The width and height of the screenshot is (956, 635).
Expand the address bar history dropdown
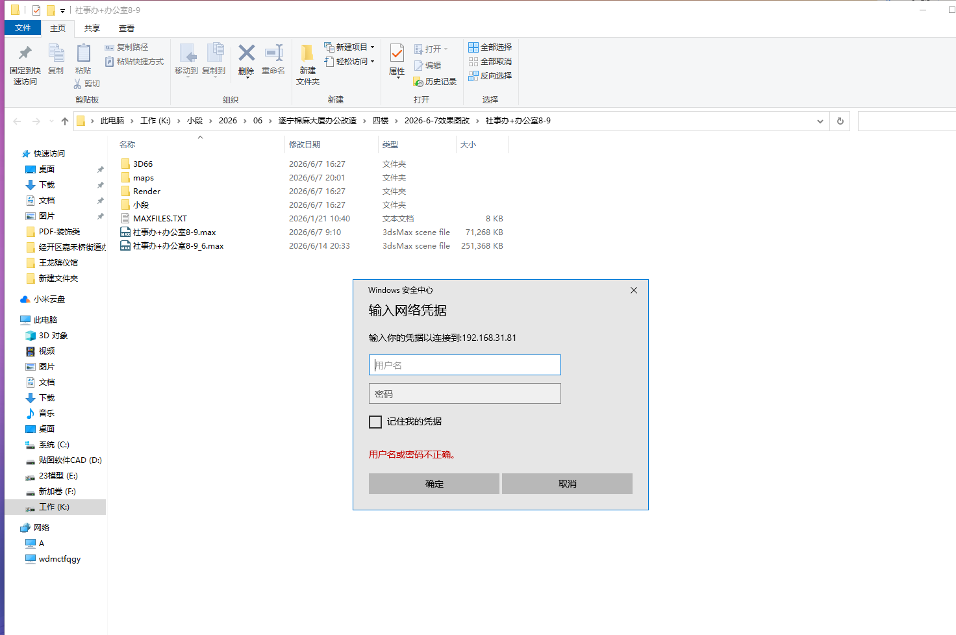(820, 121)
